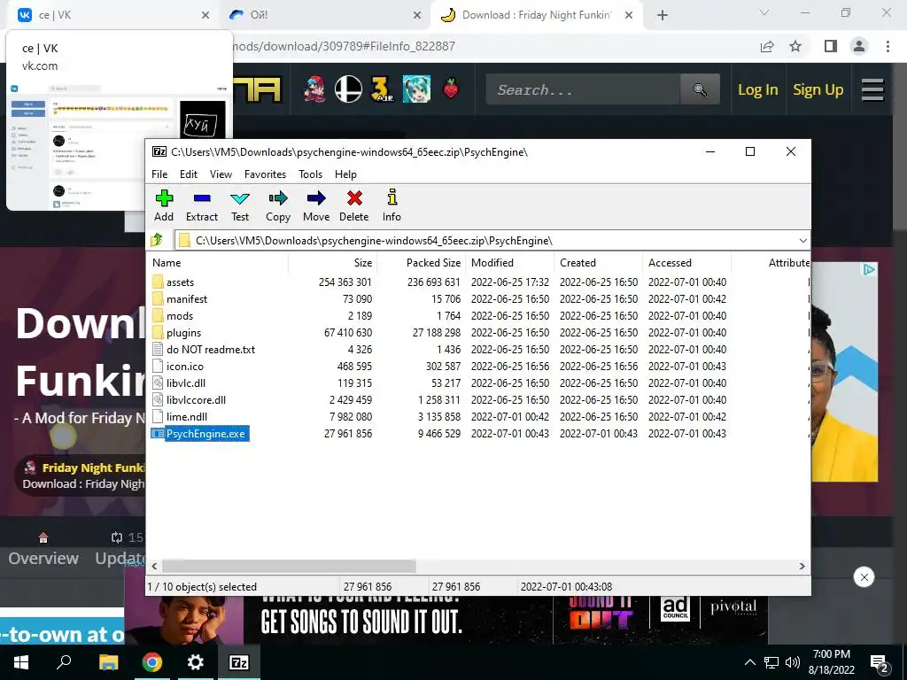Viewport: 907px width, 680px height.
Task: Open the Favorites menu in 7-Zip
Action: pos(265,174)
